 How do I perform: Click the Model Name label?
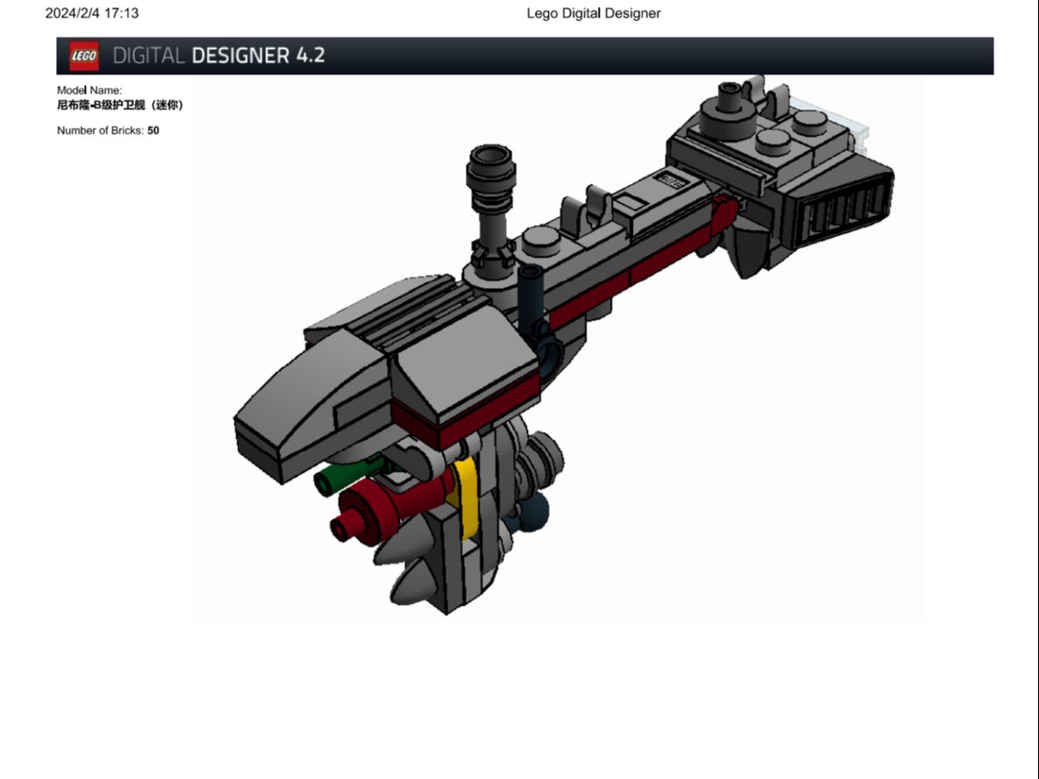pos(89,90)
